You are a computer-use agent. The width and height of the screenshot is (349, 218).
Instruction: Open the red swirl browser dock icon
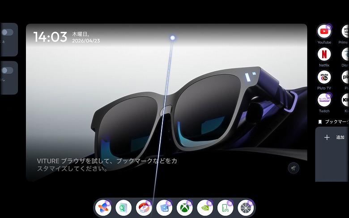144,208
